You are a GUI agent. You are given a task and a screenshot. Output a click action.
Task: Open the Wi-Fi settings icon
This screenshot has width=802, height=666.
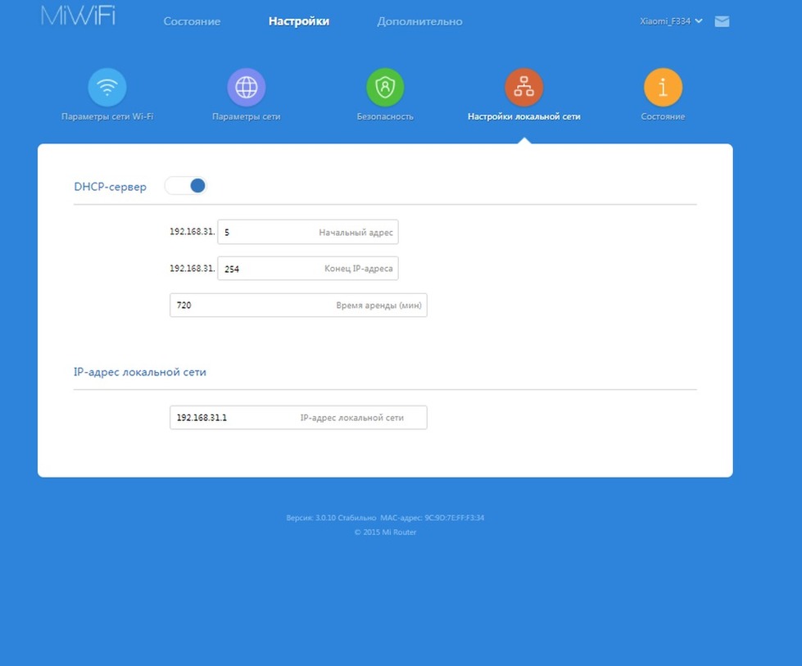point(106,88)
